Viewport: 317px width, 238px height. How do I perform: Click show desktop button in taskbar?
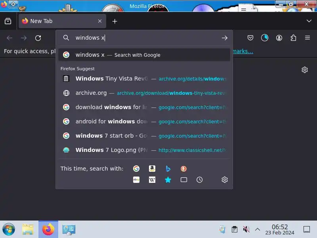(x=307, y=229)
